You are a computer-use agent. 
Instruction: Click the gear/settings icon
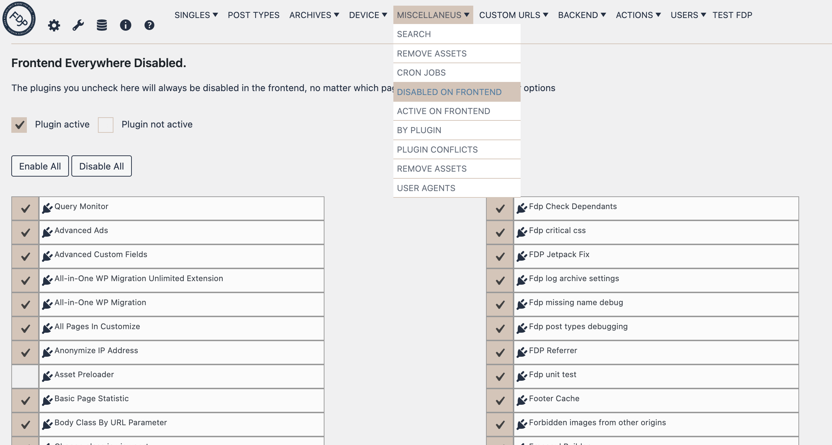pos(55,25)
